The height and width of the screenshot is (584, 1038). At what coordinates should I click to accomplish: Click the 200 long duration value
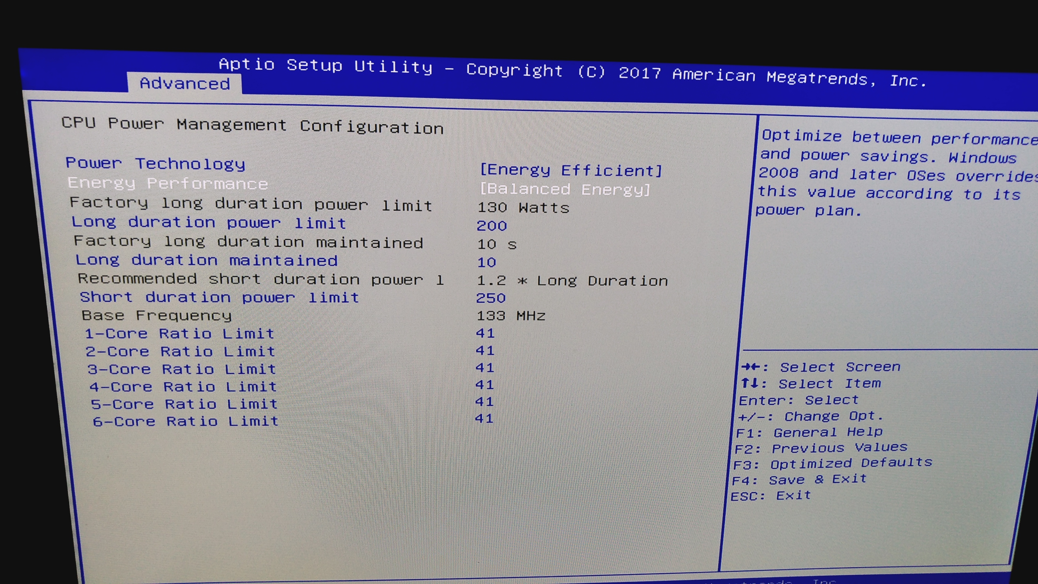(x=492, y=226)
